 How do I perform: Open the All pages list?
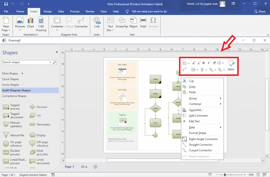click(x=84, y=167)
